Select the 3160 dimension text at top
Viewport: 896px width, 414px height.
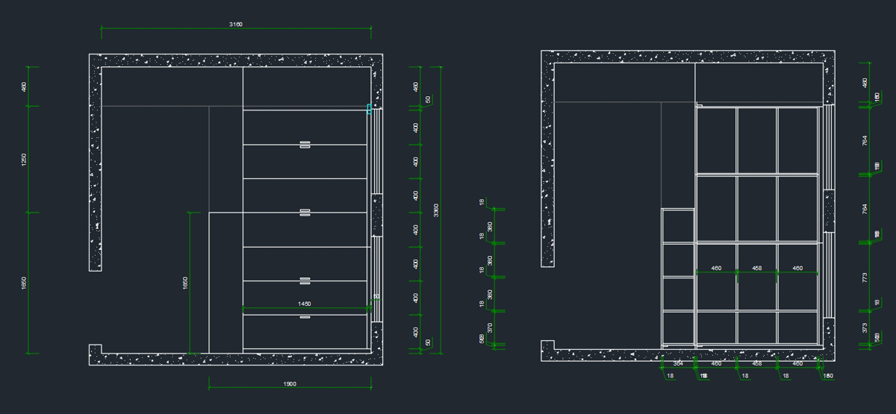pos(235,25)
